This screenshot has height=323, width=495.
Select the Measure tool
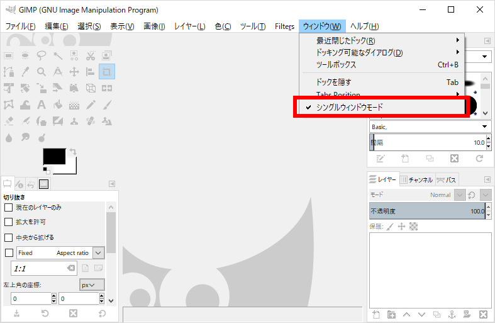click(x=58, y=72)
